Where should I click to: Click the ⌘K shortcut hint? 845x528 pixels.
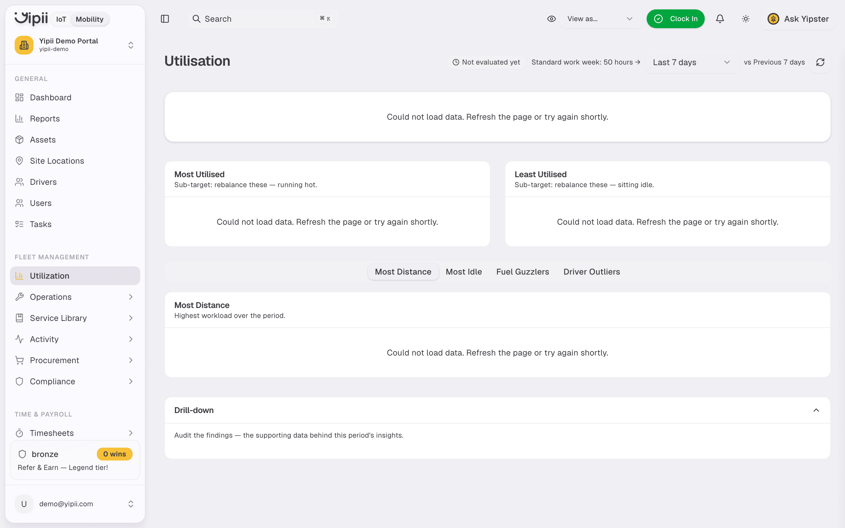pyautogui.click(x=325, y=18)
